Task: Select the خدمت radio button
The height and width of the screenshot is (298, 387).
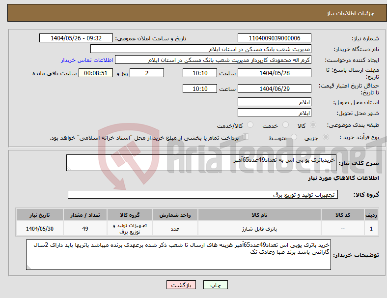Action: (x=285, y=125)
